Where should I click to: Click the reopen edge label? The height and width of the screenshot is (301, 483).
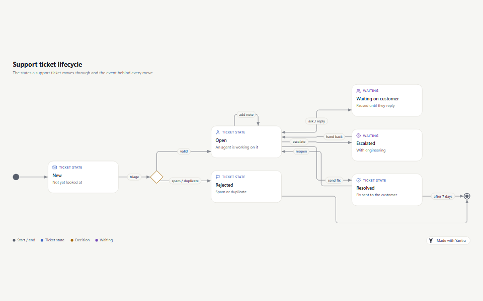click(x=301, y=151)
